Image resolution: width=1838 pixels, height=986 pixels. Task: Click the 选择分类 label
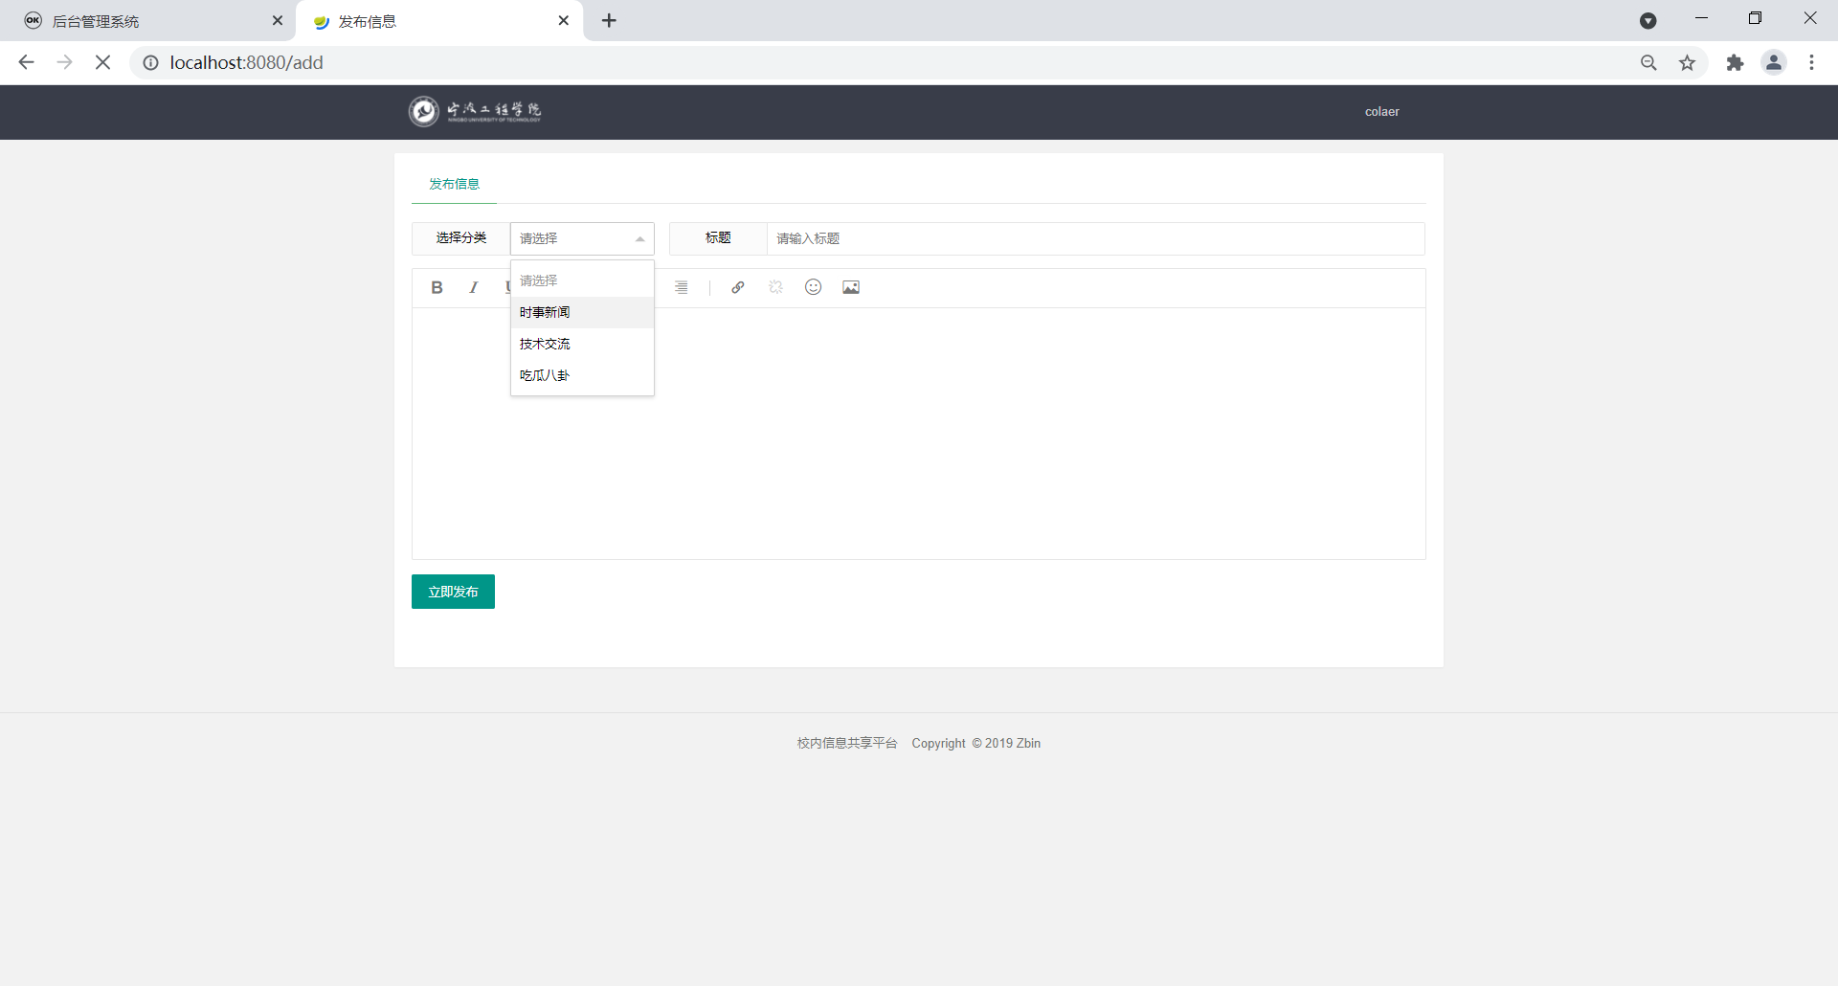click(x=460, y=238)
